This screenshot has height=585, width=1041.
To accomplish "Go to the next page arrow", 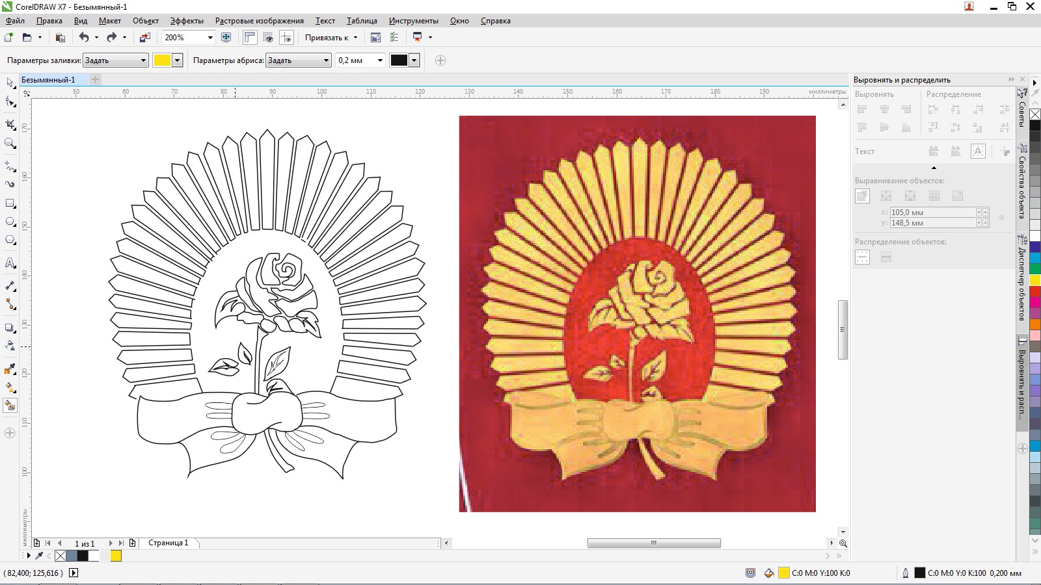I will 111,543.
